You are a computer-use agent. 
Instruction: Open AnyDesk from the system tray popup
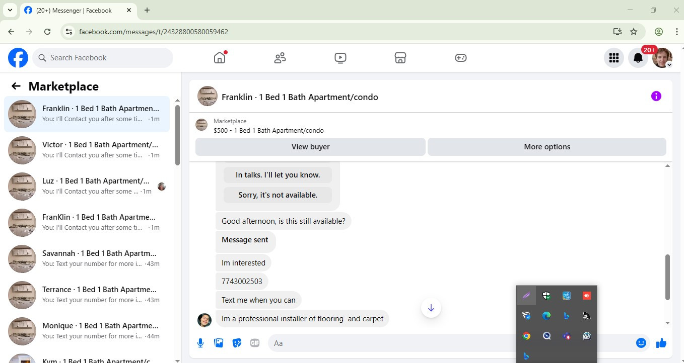(x=587, y=296)
